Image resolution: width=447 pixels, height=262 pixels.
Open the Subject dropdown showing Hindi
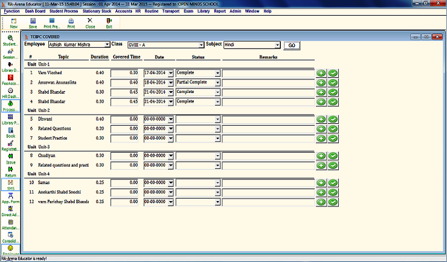278,45
